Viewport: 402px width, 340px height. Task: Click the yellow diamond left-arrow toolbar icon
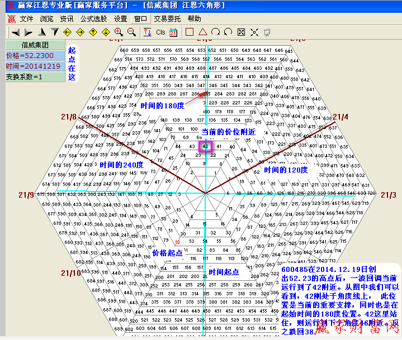(68, 32)
